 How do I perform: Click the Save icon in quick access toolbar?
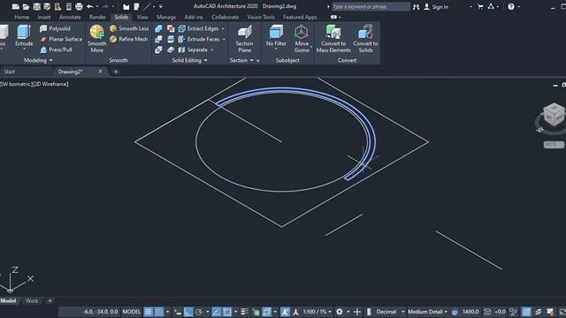36,6
